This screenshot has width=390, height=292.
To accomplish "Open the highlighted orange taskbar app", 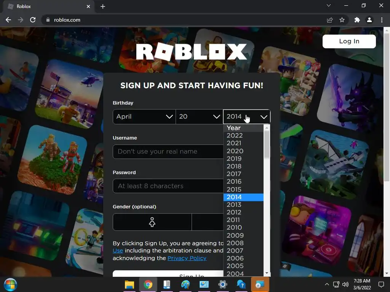I will tap(260, 284).
